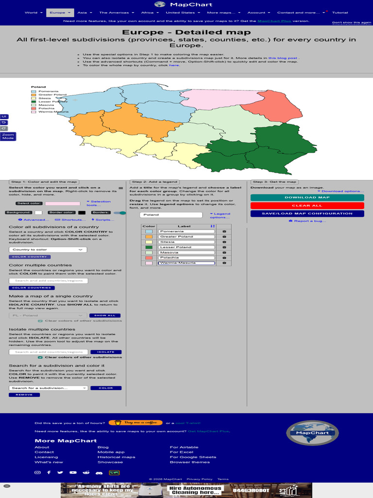The image size is (373, 498).
Task: Click the Zoom Mode side button
Action: pos(8,137)
